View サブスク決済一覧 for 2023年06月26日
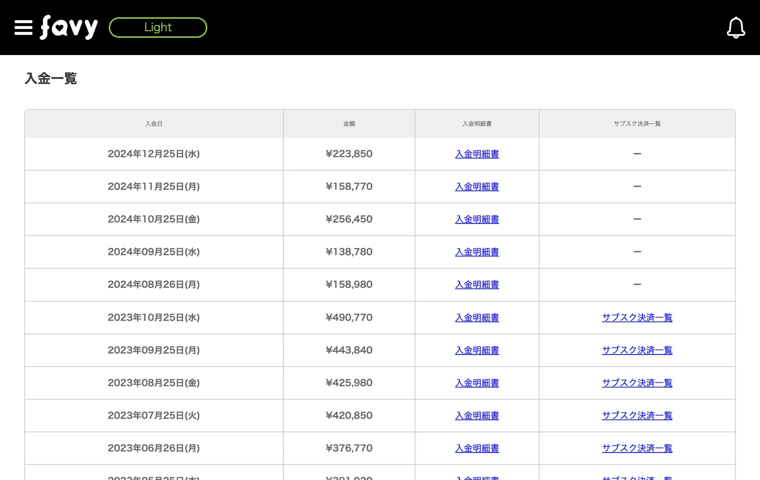Screen dimensions: 760x480 (637, 448)
